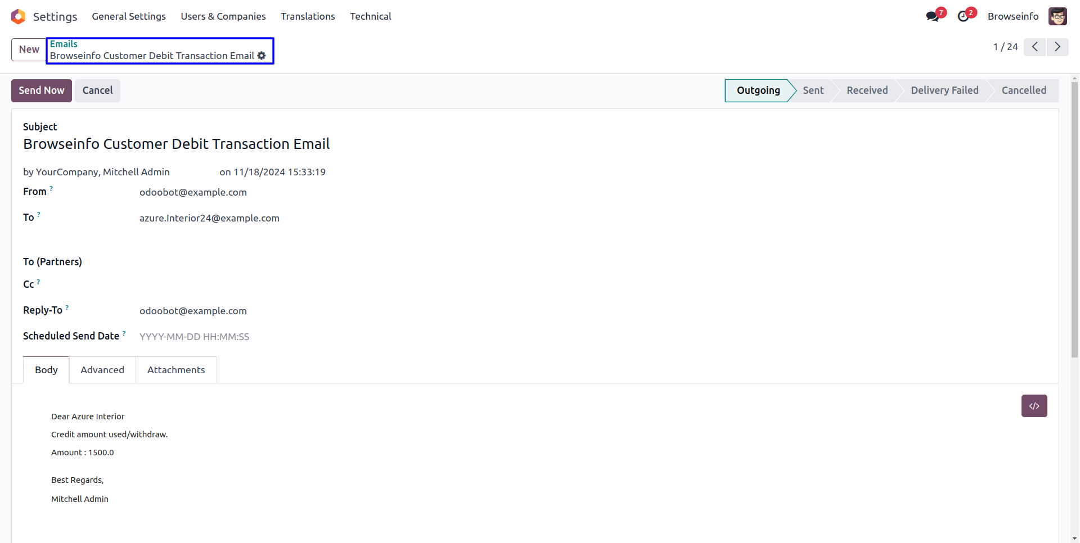Image resolution: width=1080 pixels, height=543 pixels.
Task: Open the activities clock icon
Action: pyautogui.click(x=964, y=16)
